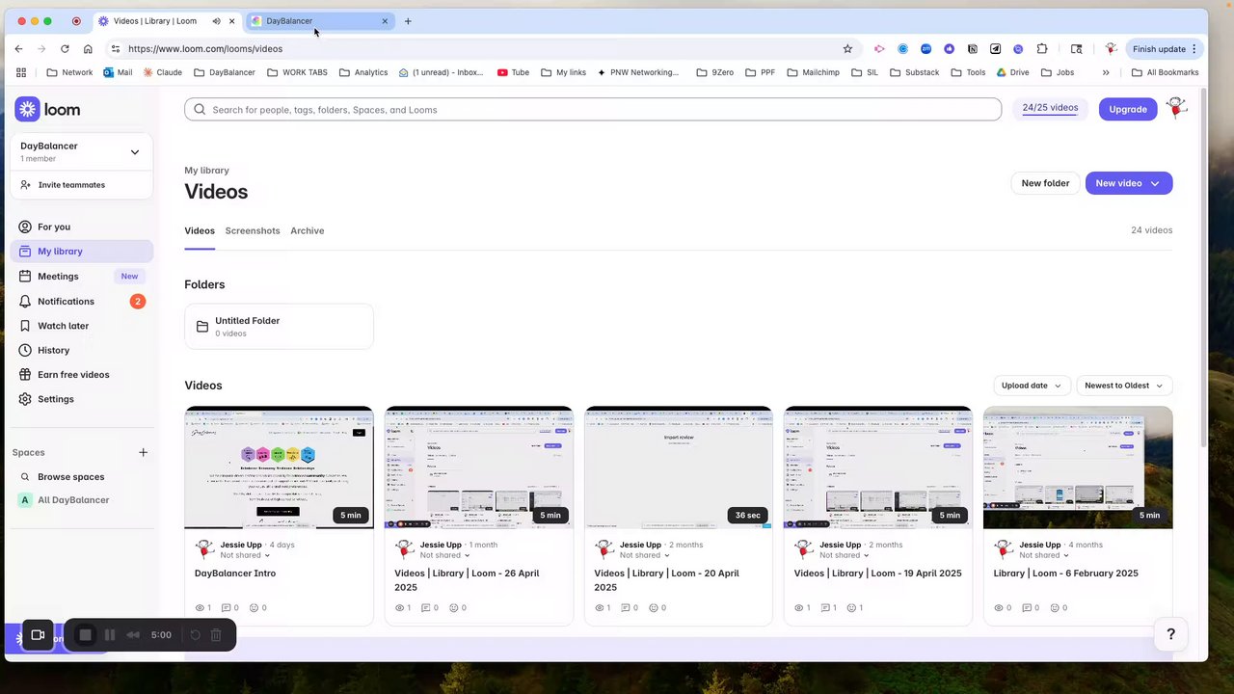Toggle the camera bubble icon
The width and height of the screenshot is (1234, 694).
(38, 635)
